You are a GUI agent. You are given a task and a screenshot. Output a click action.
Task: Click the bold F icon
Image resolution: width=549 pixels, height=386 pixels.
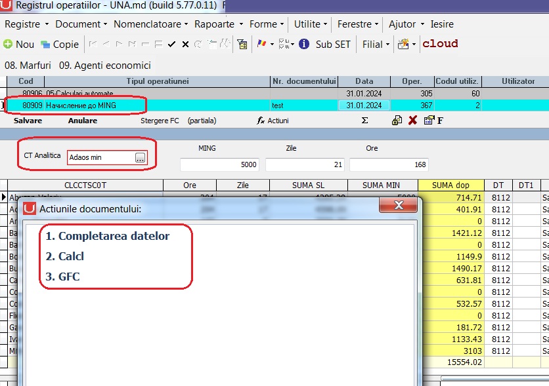point(440,121)
